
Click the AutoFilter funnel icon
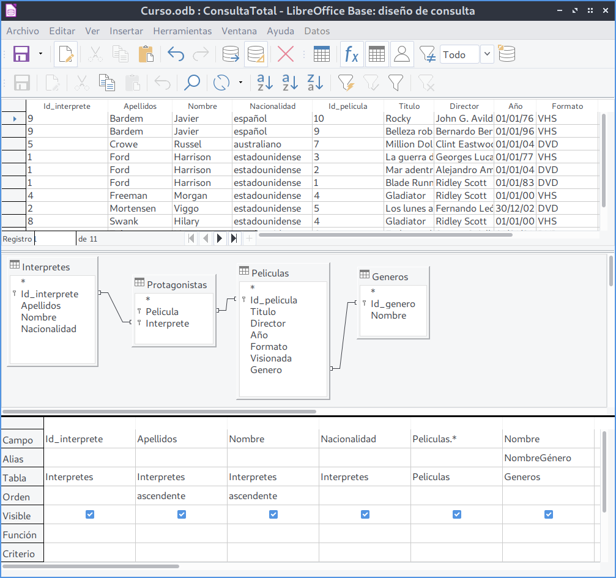[346, 83]
